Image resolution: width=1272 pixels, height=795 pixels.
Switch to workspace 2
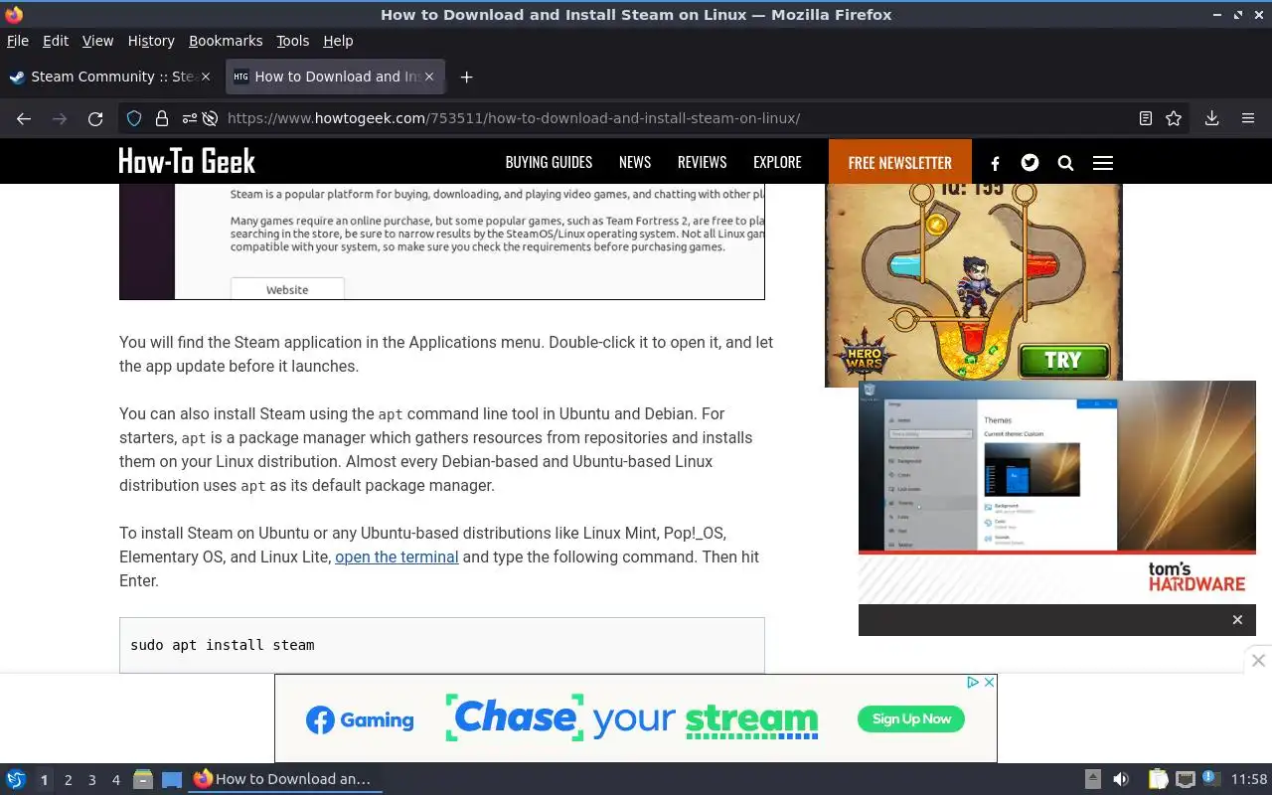point(69,780)
